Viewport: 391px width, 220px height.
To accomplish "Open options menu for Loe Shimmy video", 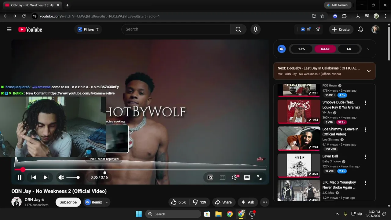I will tap(365, 130).
